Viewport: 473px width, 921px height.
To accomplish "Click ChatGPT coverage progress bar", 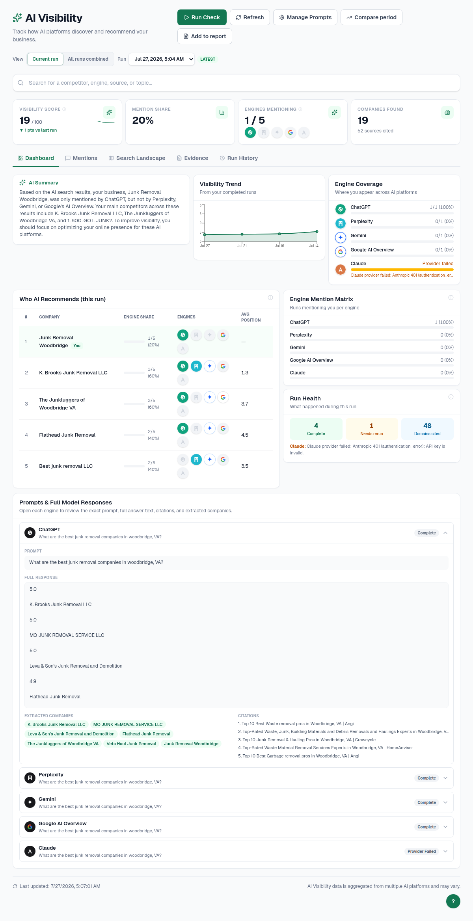I will tap(402, 213).
